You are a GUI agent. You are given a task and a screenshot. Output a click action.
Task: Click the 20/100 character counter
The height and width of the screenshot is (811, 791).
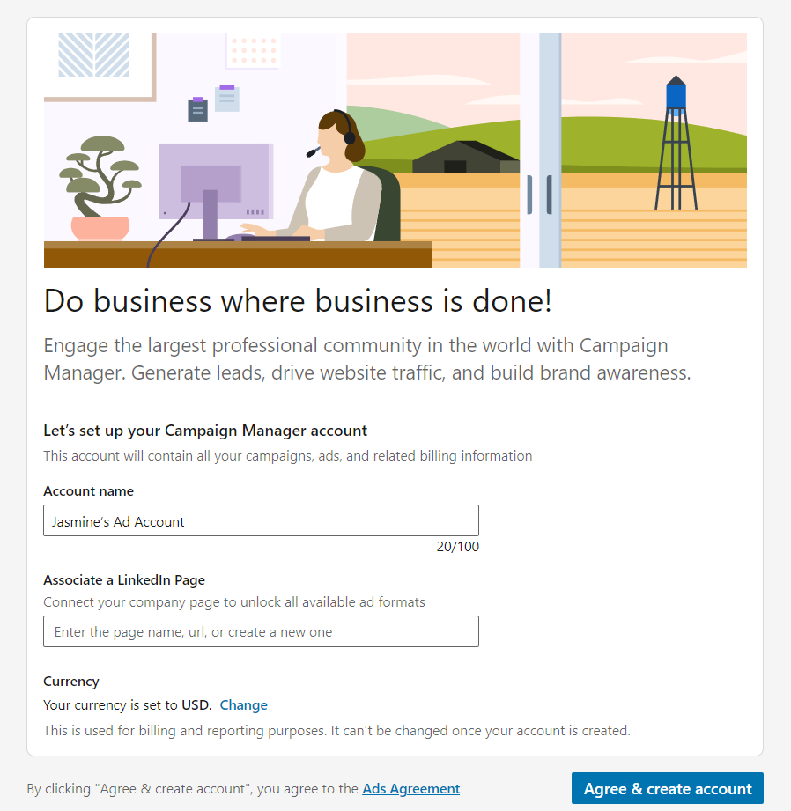click(x=457, y=547)
